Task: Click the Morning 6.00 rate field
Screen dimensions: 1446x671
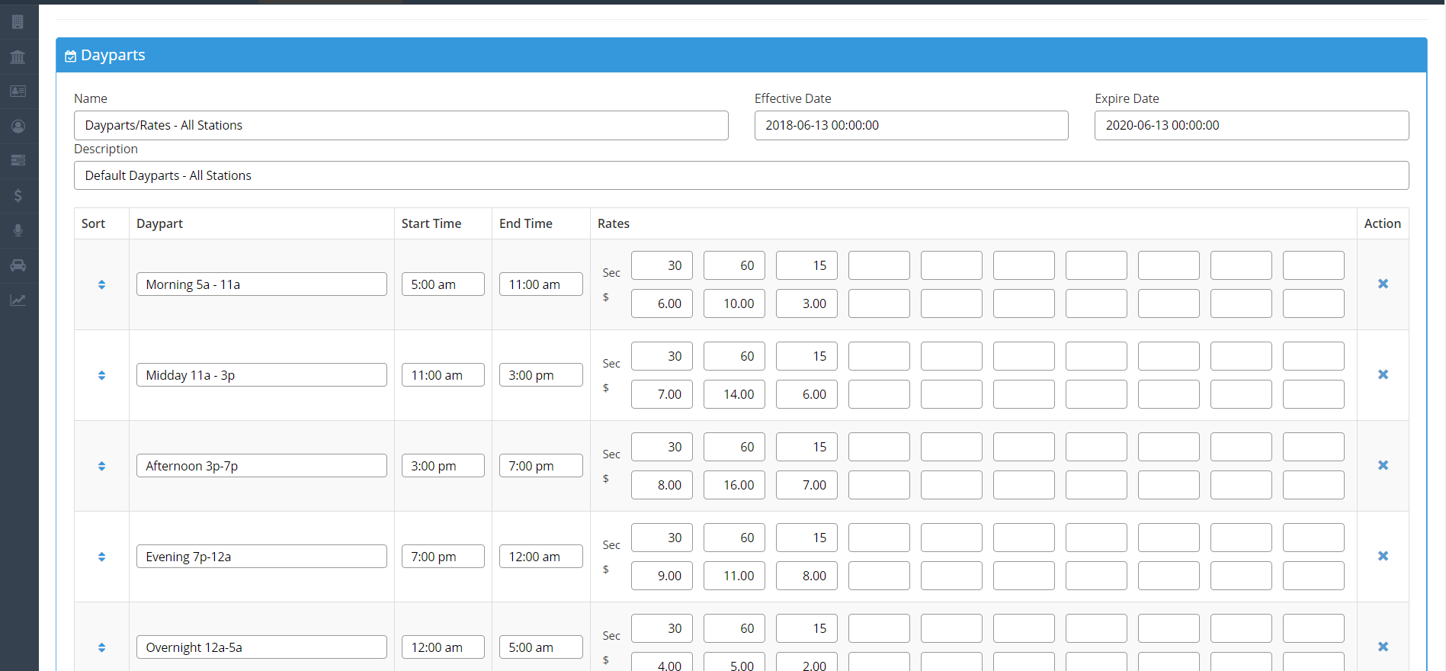Action: coord(662,303)
